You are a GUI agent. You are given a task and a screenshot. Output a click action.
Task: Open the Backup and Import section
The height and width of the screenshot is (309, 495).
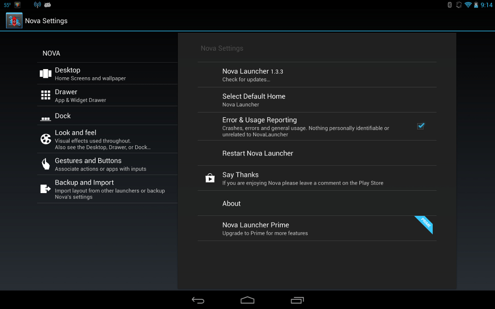(x=107, y=189)
